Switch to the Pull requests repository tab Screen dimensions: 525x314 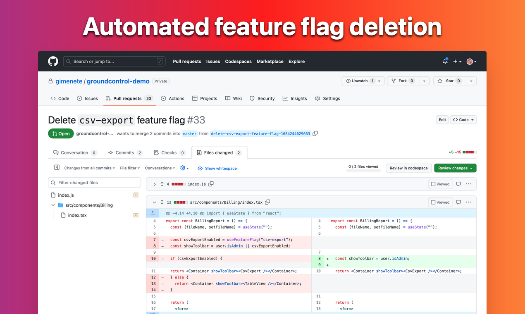point(129,98)
